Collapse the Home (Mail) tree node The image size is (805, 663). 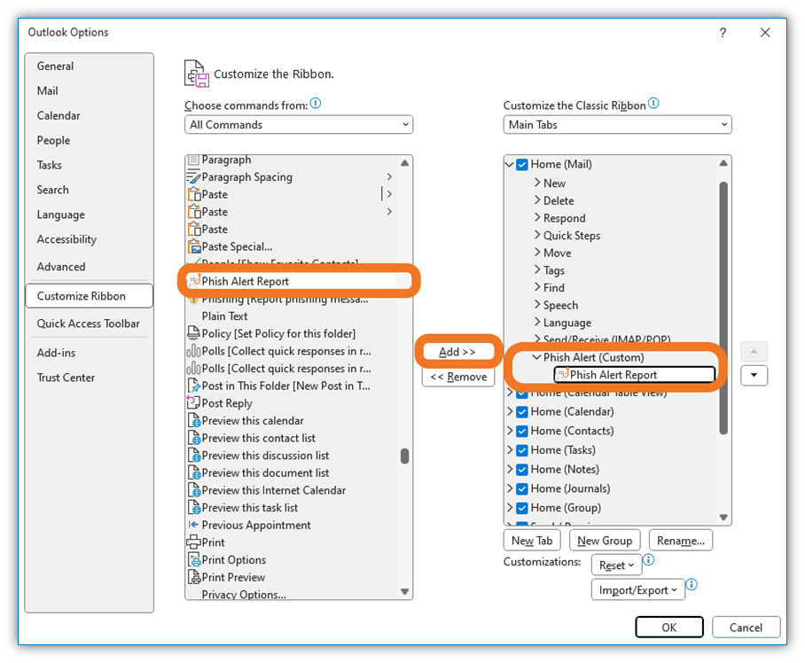(x=510, y=165)
